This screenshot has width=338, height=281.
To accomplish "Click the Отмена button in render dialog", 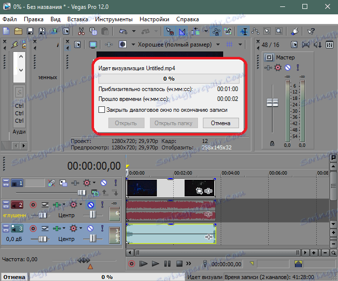I will (x=221, y=123).
